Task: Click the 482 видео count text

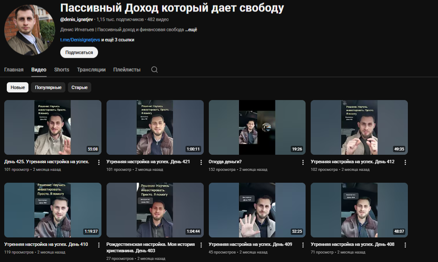Action: pyautogui.click(x=158, y=20)
